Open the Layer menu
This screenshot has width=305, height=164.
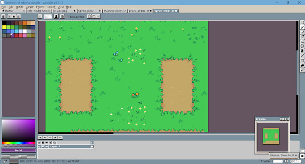coord(30,7)
